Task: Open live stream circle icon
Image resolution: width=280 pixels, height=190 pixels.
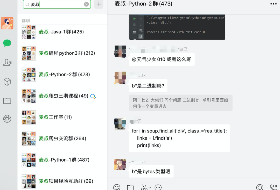Action: click(x=260, y=187)
